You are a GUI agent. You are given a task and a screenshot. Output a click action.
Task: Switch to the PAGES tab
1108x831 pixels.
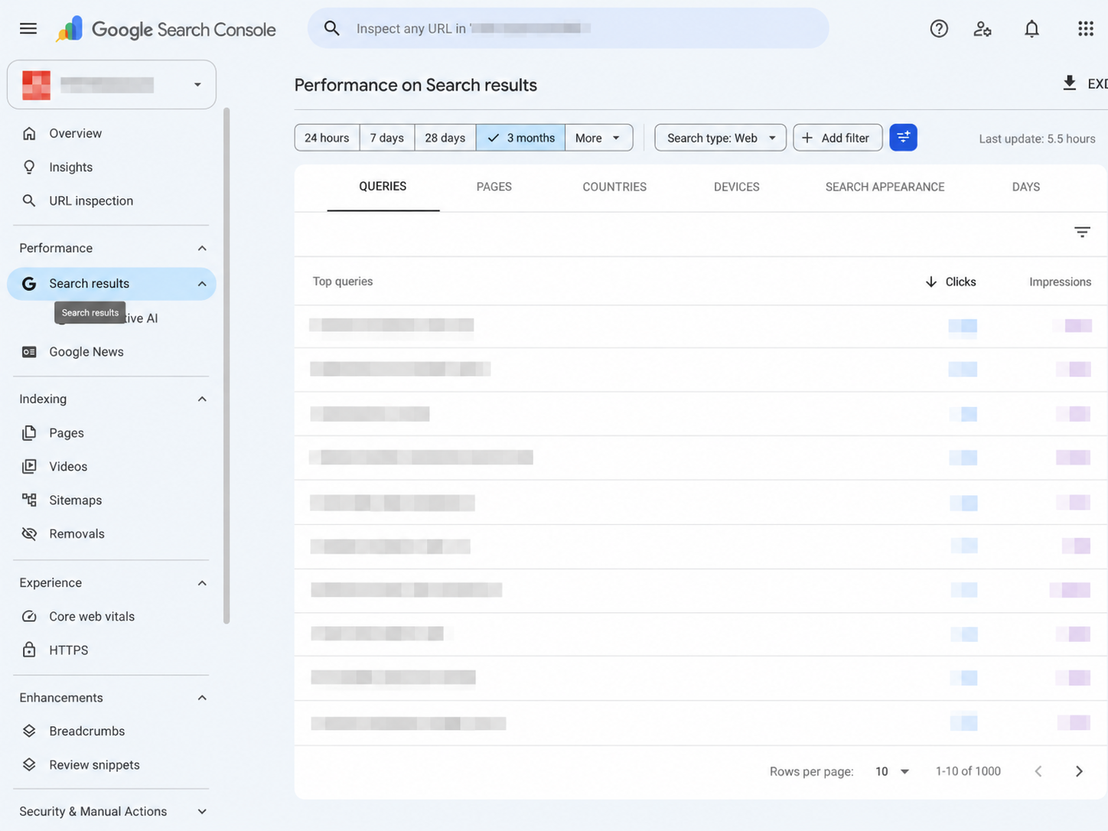494,187
